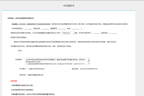Click the 电话 blank before the closing parenthesis
The height and width of the screenshot is (96, 144).
click(75, 28)
